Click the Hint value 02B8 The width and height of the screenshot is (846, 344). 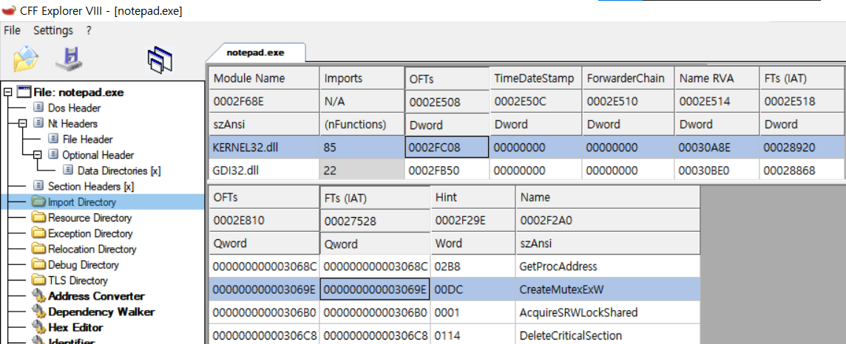point(473,266)
